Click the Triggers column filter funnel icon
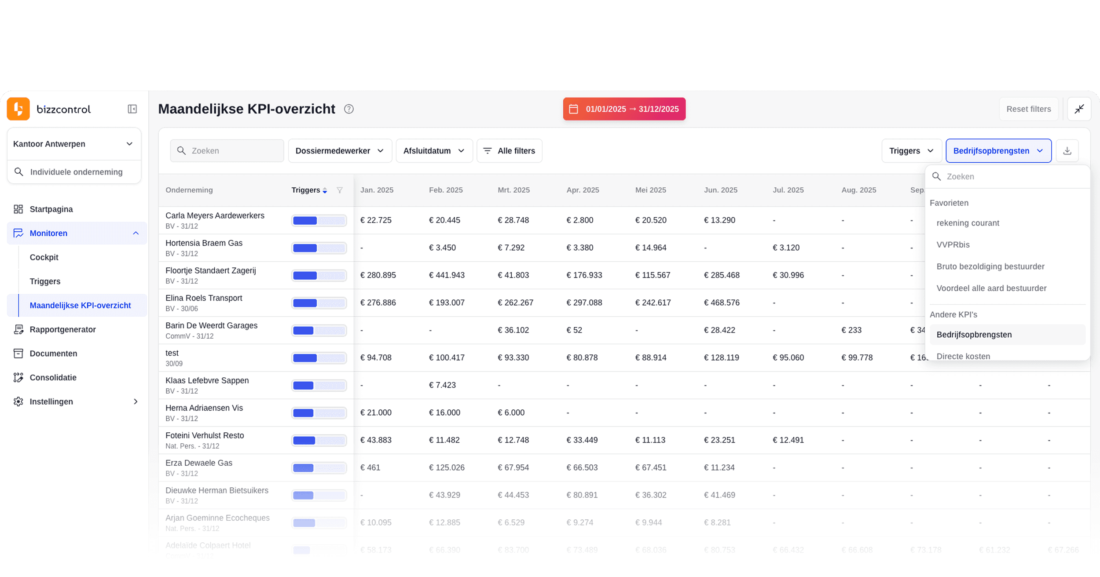The image size is (1100, 577). (x=340, y=190)
